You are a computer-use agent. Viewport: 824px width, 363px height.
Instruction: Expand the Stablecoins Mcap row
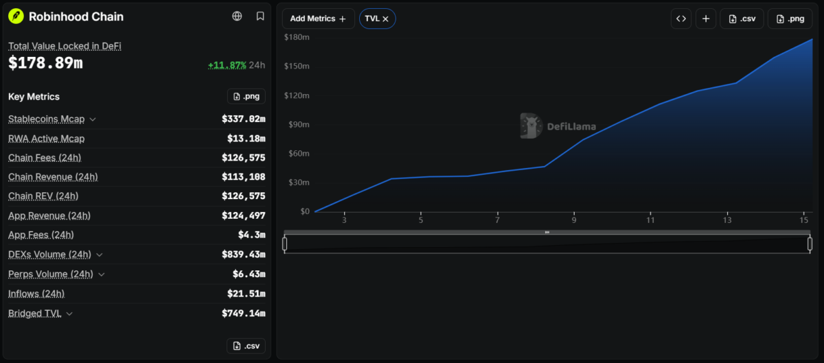[93, 119]
